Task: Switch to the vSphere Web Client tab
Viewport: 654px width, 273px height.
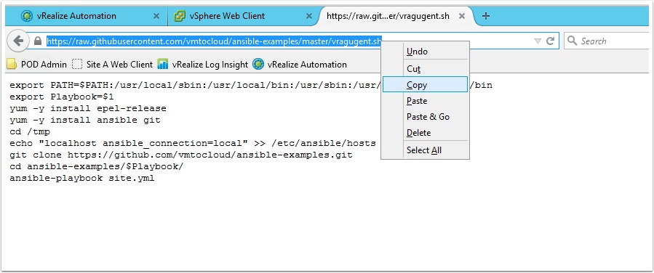Action: click(x=244, y=16)
